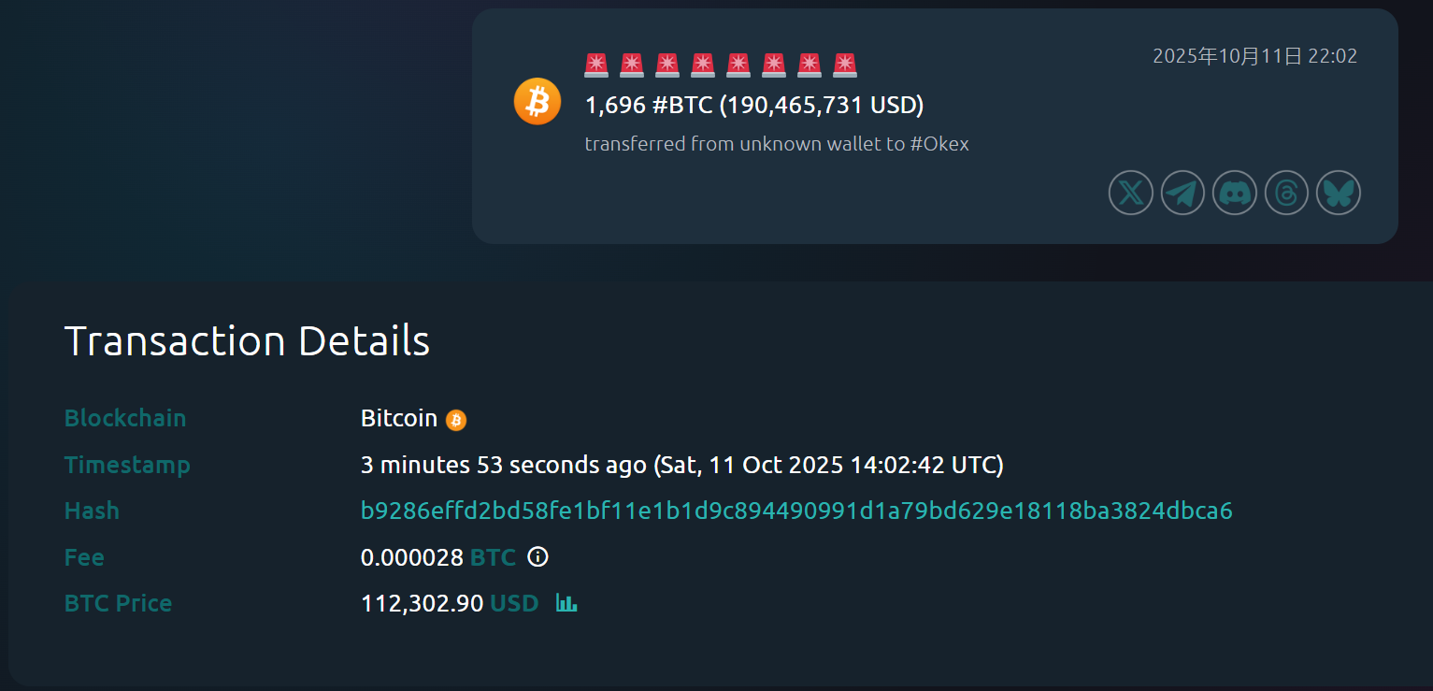Click the alert date 2025年10月11日 22:02
This screenshot has width=1433, height=691.
1254,56
